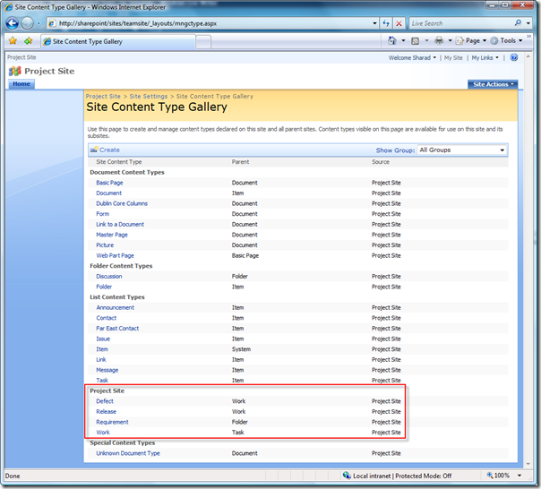This screenshot has height=489, width=541.
Task: Click the Parent column header
Action: pyautogui.click(x=240, y=162)
